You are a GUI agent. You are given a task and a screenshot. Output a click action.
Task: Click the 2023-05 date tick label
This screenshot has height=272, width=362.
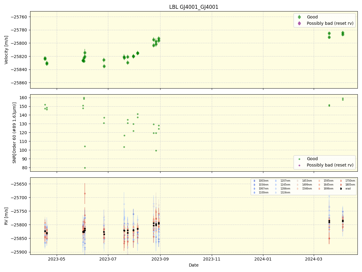[x=57, y=259]
